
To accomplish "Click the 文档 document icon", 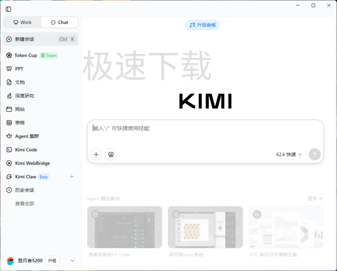I will click(9, 82).
